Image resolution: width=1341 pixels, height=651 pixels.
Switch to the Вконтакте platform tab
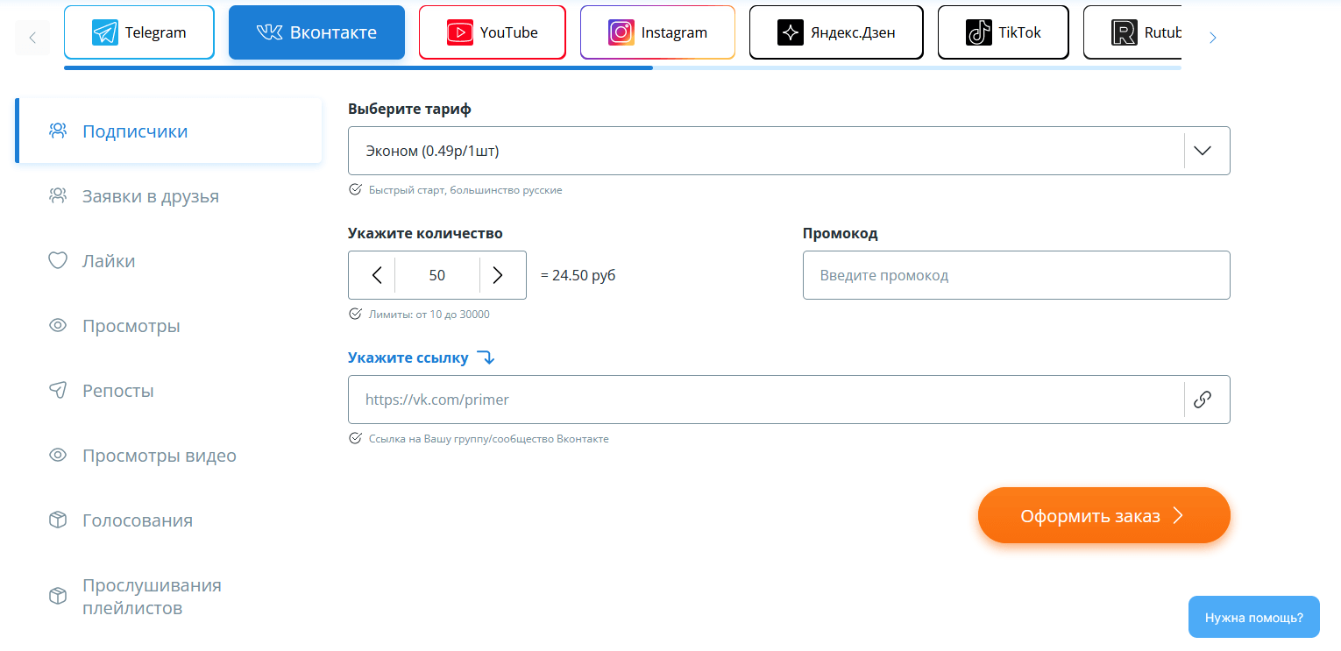pyautogui.click(x=316, y=32)
